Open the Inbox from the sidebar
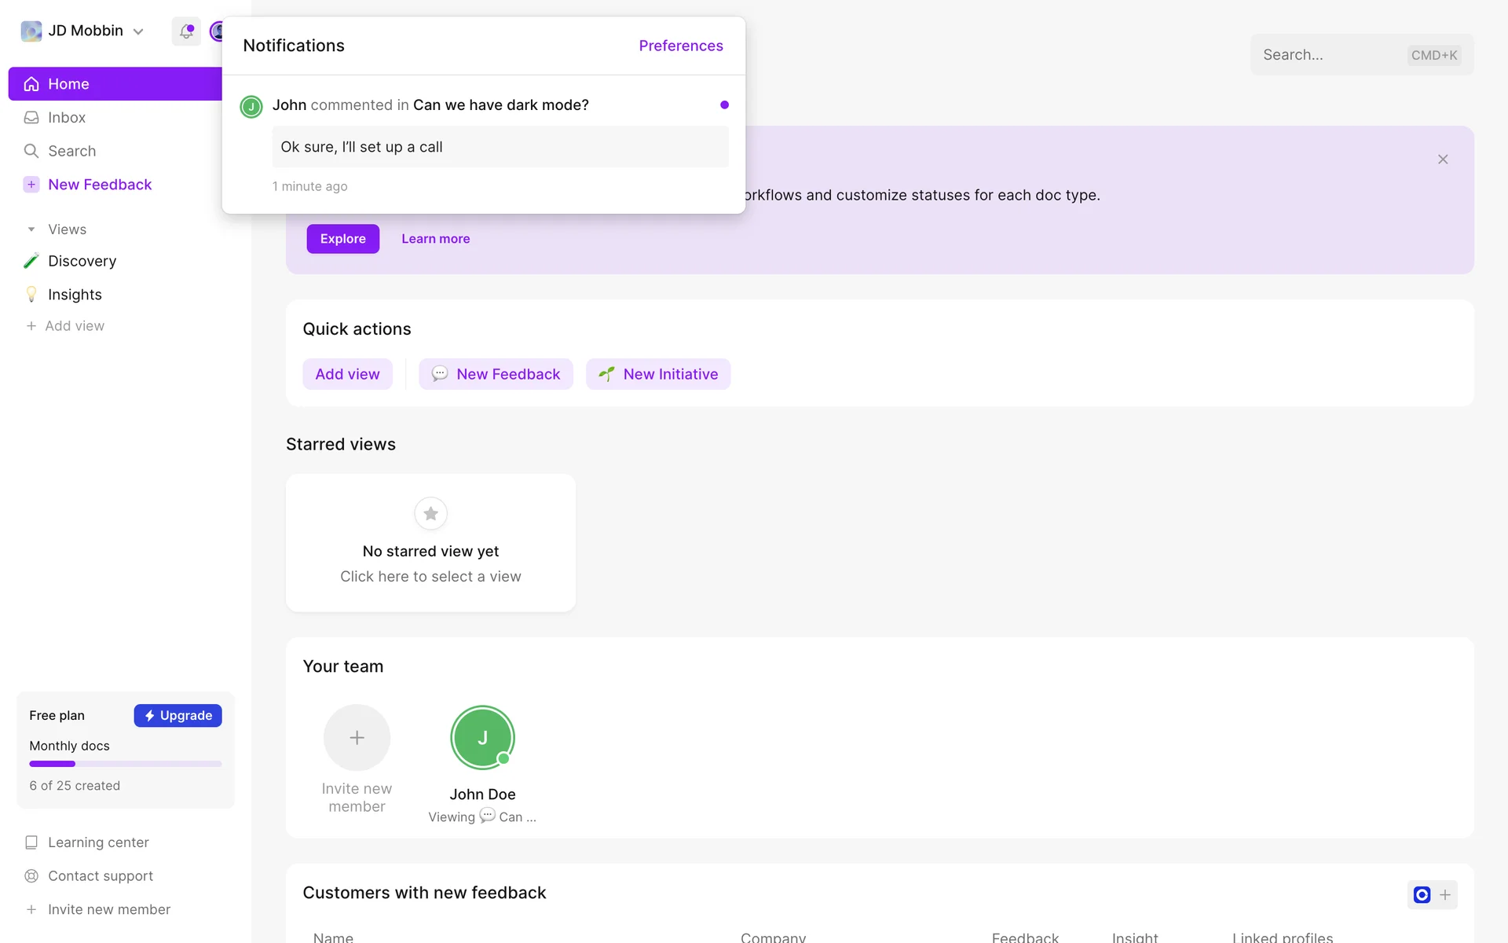This screenshot has height=943, width=1508. (x=67, y=118)
